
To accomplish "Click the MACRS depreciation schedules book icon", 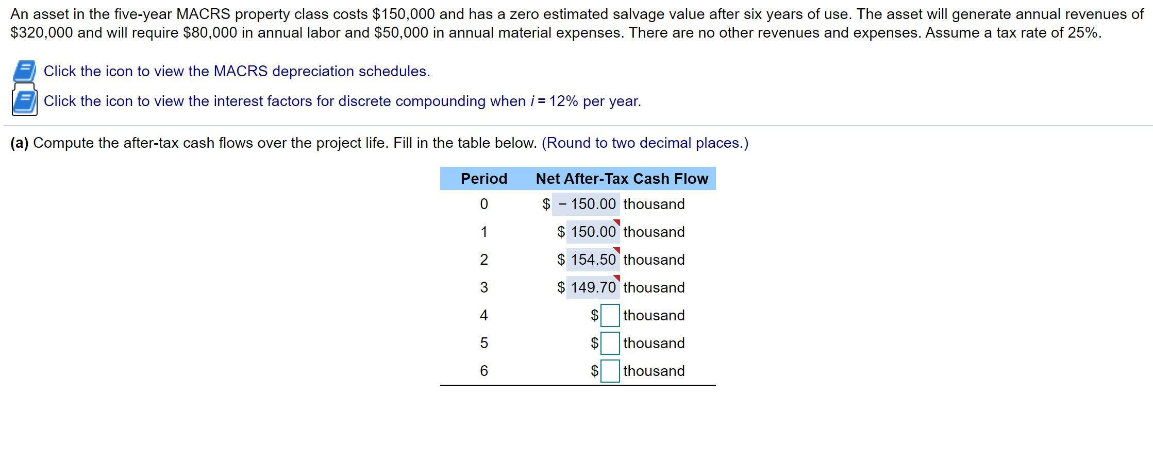I will coord(24,71).
